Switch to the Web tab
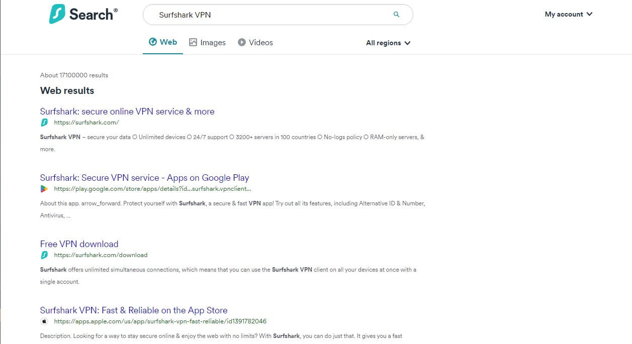The height and width of the screenshot is (344, 632). tap(163, 42)
